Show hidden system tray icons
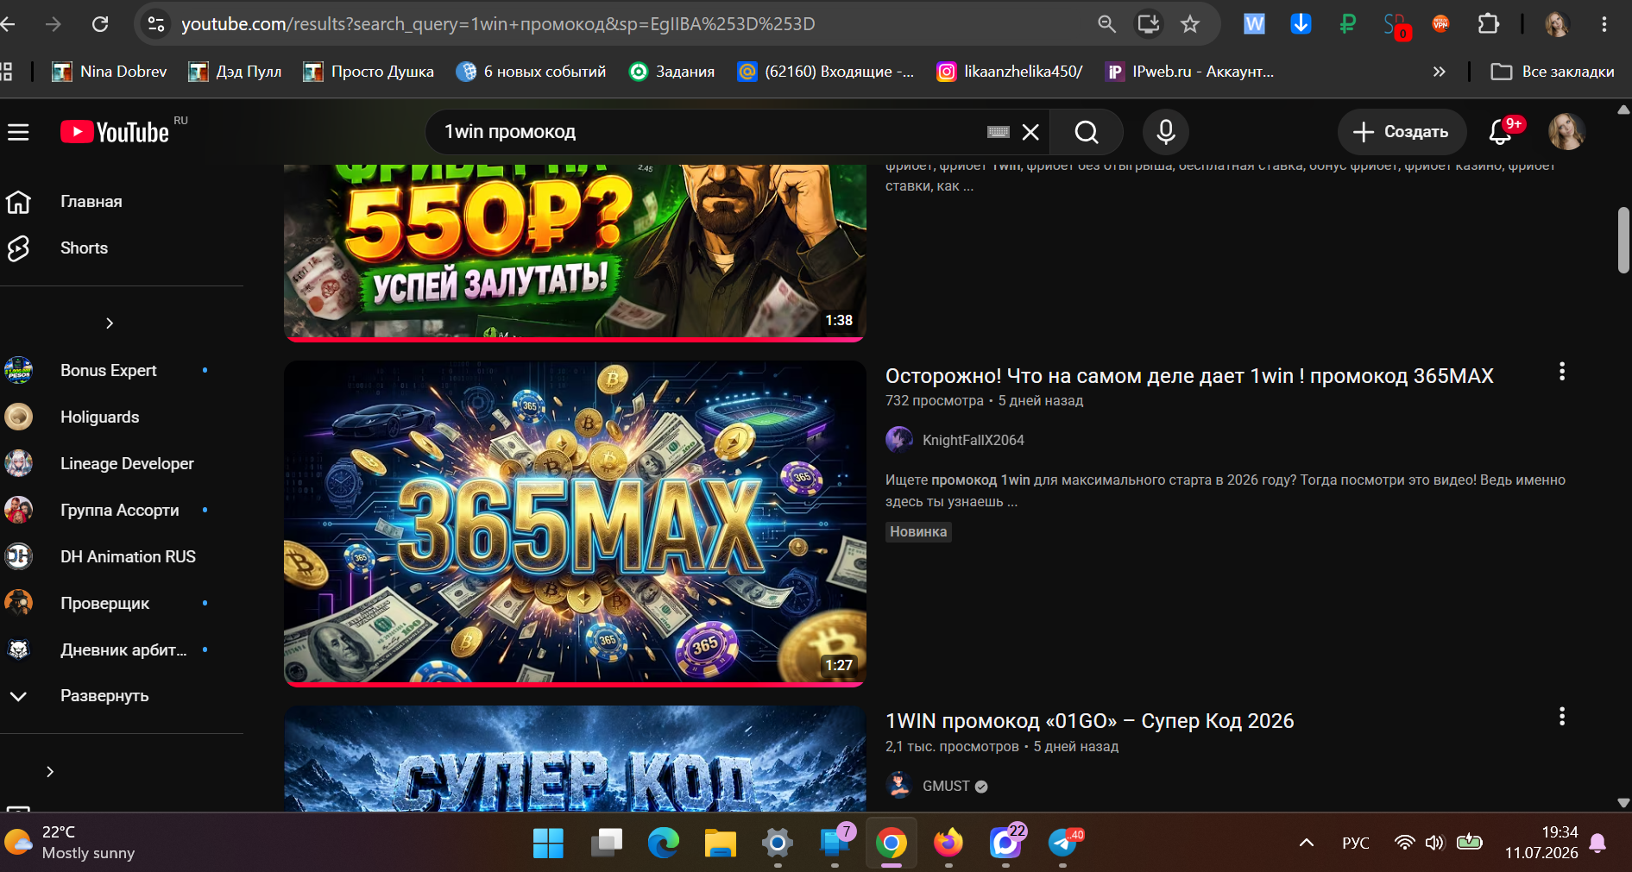This screenshot has height=872, width=1632. click(x=1307, y=843)
